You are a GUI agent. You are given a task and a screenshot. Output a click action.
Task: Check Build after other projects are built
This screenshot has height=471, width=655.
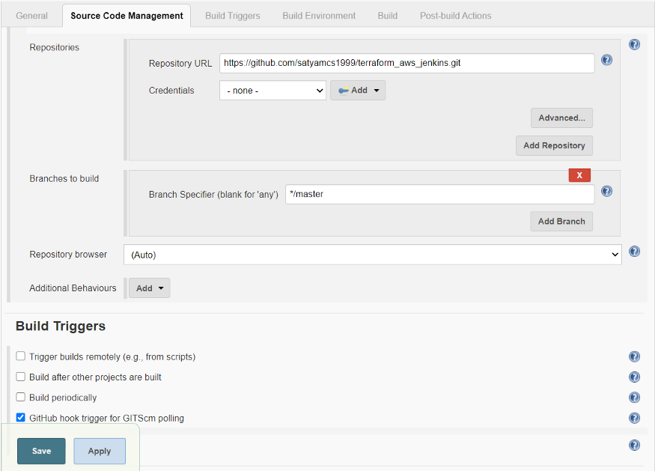click(20, 377)
